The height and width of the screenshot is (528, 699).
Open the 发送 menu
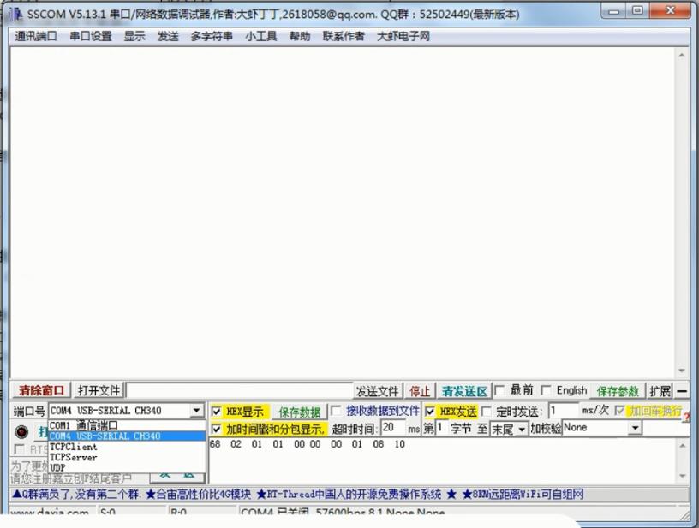click(x=168, y=36)
